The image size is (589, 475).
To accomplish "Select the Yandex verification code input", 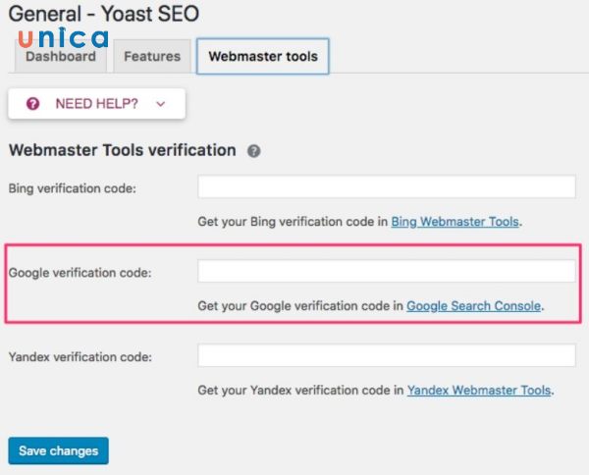I will [386, 356].
